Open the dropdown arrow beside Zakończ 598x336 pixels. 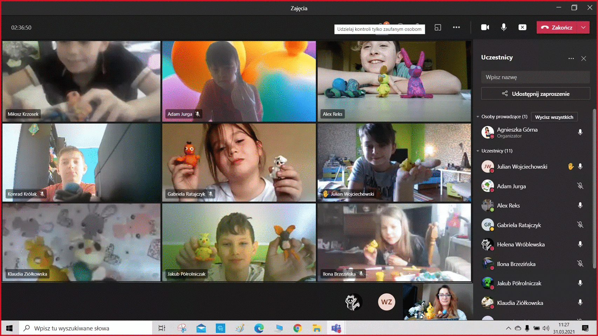click(x=583, y=27)
